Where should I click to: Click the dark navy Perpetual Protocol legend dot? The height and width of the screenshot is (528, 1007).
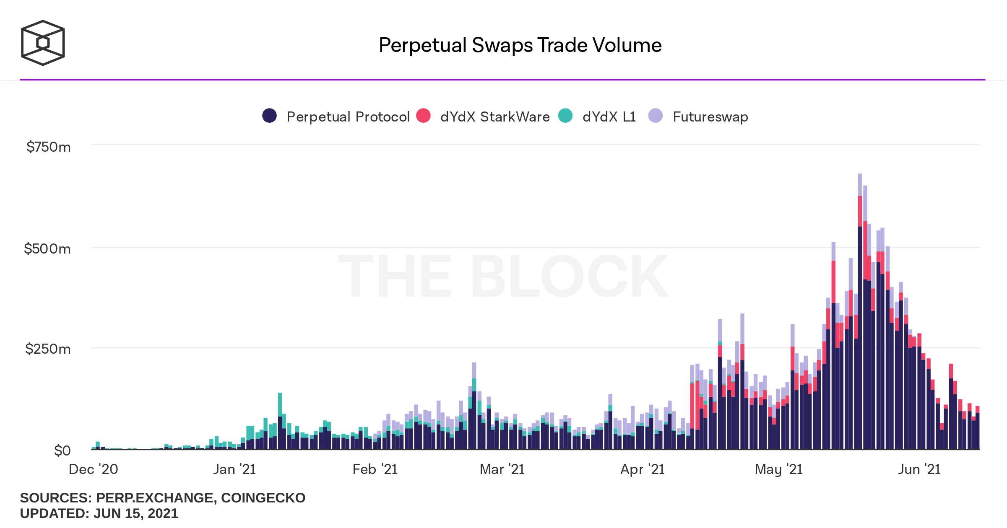(x=269, y=116)
